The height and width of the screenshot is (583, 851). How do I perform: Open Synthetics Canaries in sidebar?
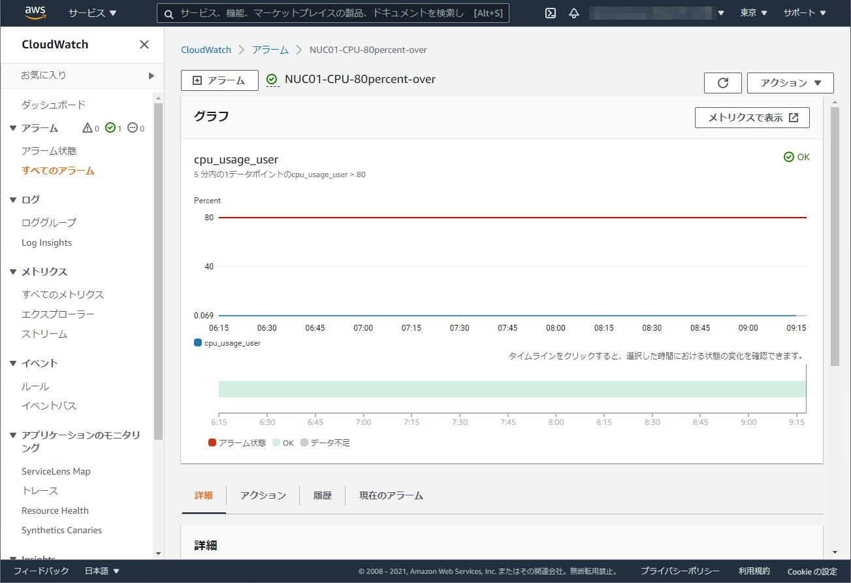click(61, 530)
